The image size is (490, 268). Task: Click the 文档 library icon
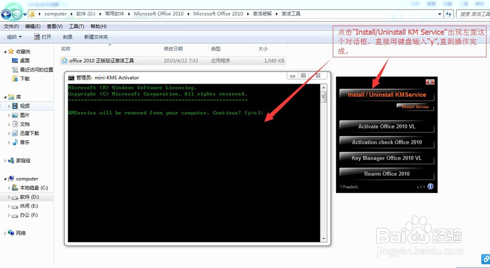(x=15, y=124)
